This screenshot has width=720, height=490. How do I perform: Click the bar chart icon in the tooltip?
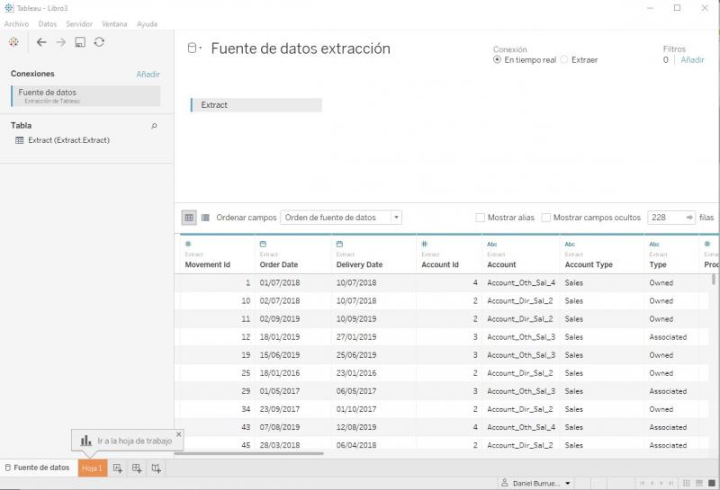pos(85,441)
